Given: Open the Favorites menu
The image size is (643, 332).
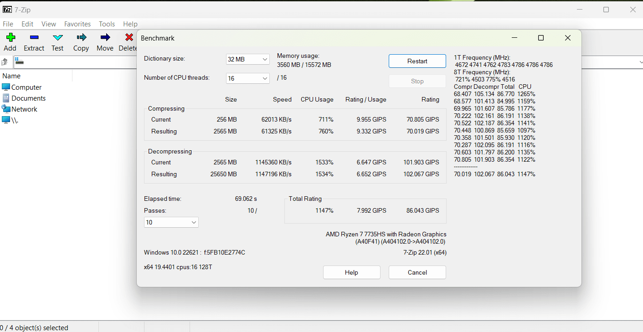Looking at the screenshot, I should pos(77,24).
